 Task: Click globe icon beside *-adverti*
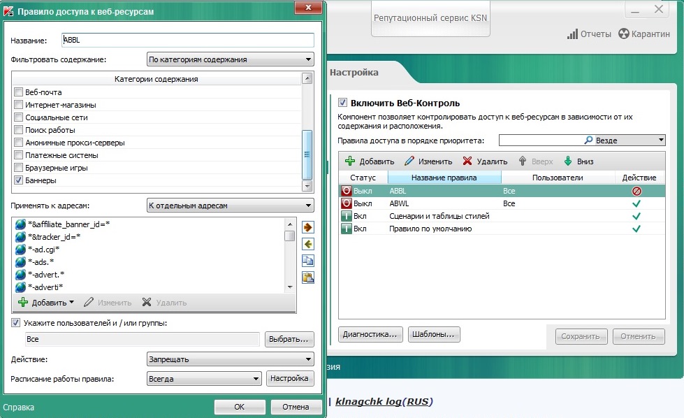click(20, 287)
